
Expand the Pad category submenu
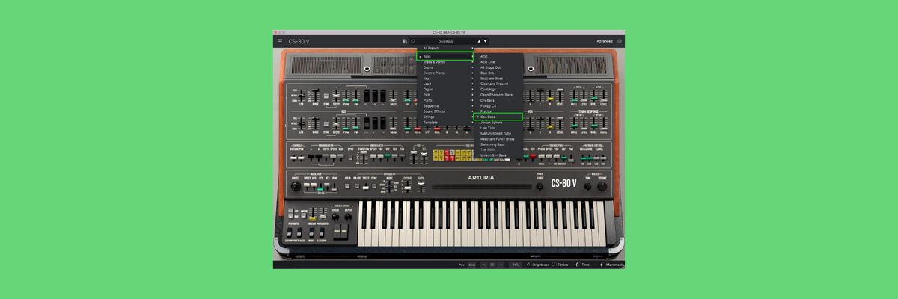445,95
